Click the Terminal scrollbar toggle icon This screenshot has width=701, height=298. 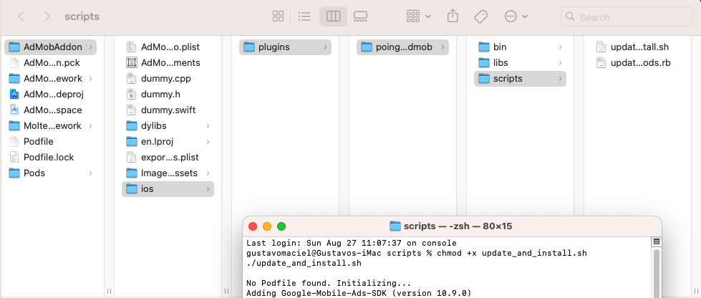(657, 241)
